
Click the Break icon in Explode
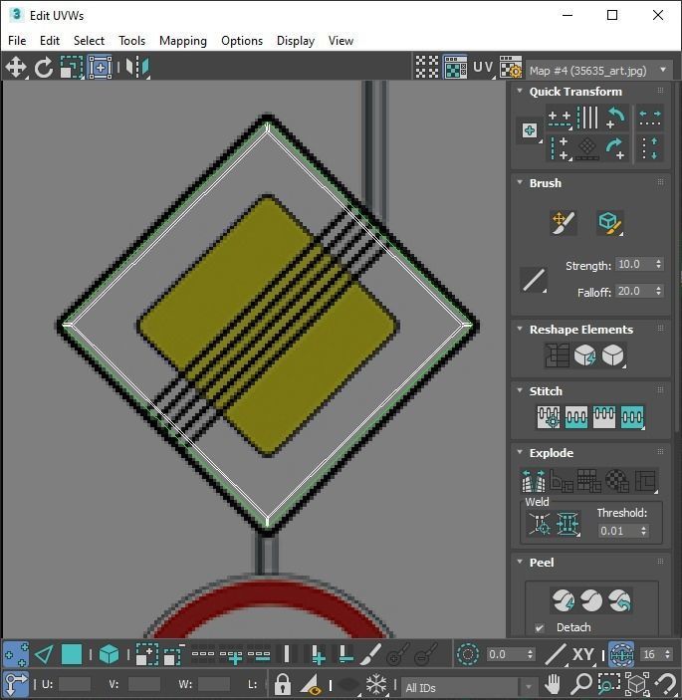click(534, 481)
